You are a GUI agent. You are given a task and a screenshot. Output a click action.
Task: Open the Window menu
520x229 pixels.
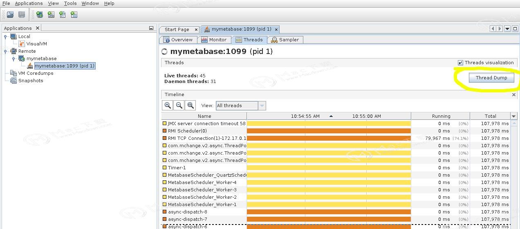pos(90,3)
